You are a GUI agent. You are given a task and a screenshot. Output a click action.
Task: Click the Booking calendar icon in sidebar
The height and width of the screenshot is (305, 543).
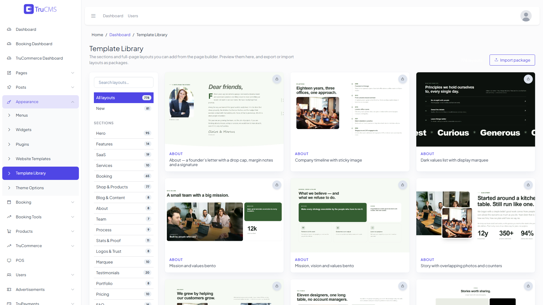pos(9,202)
